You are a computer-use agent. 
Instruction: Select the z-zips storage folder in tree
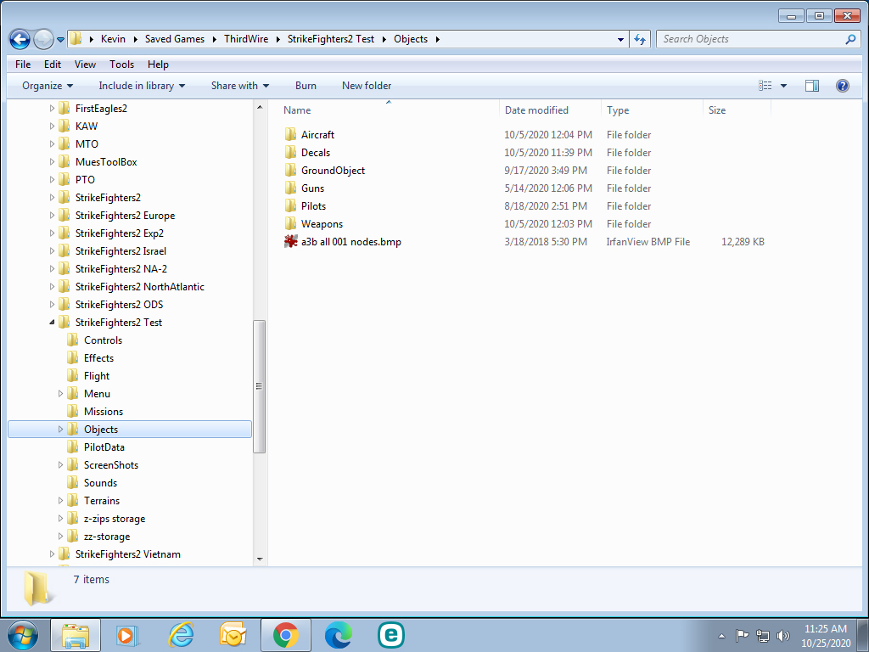tap(115, 519)
